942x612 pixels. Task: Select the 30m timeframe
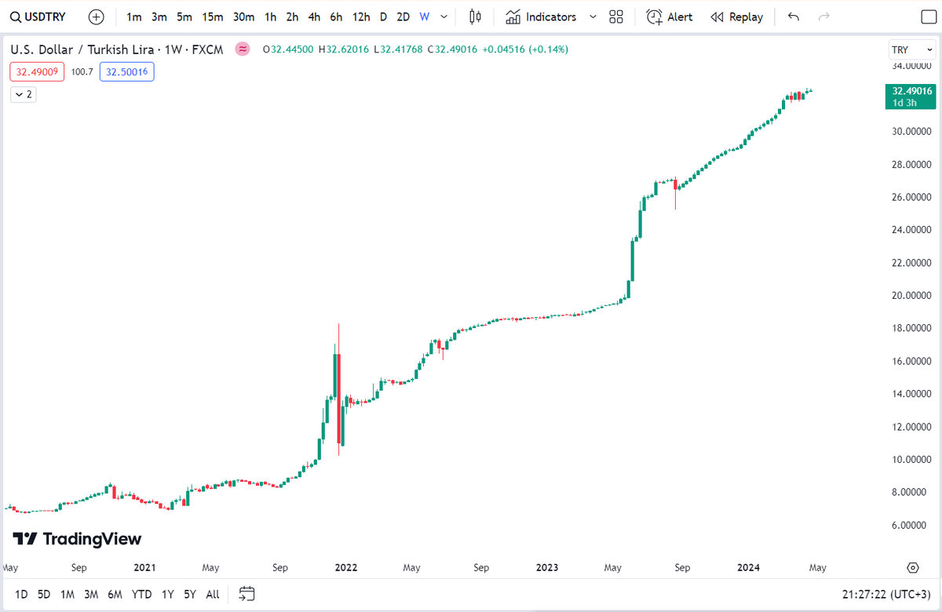click(243, 16)
